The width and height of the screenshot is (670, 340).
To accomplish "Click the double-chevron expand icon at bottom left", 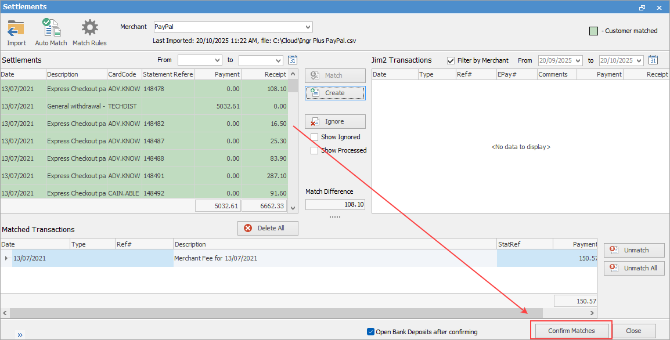I will click(x=19, y=335).
